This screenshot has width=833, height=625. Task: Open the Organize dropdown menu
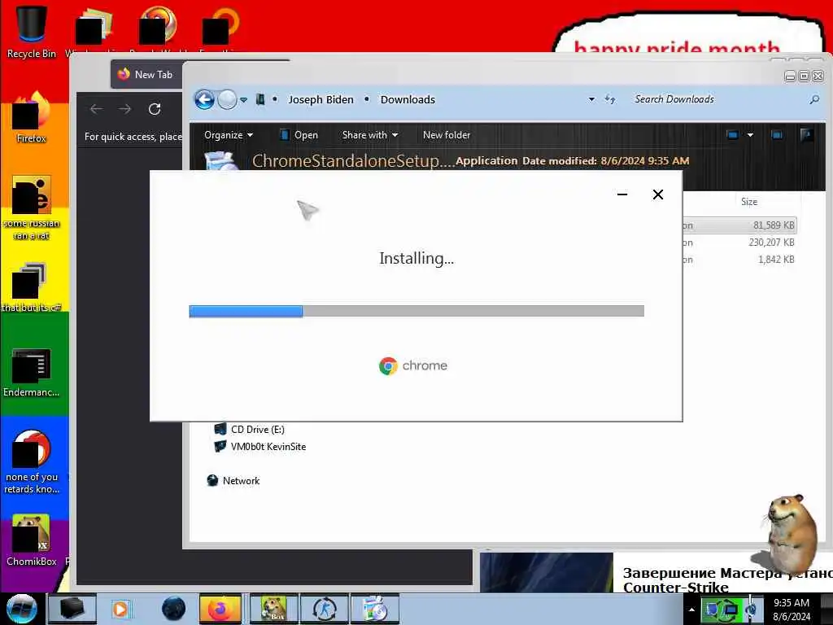point(229,135)
